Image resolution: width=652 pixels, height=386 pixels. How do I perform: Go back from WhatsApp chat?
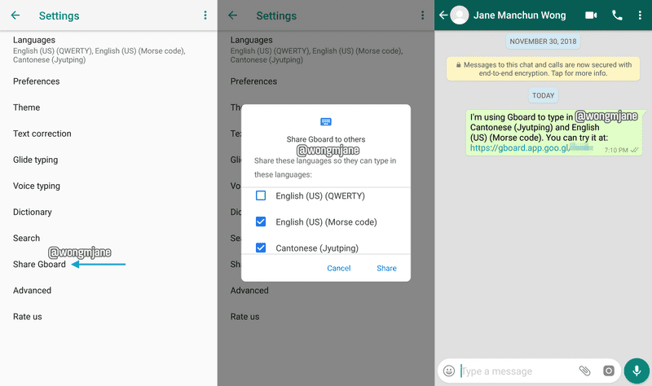tap(443, 15)
